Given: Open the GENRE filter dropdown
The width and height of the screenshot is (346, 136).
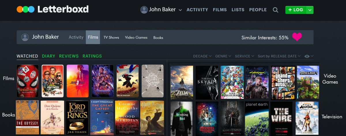Looking at the screenshot, I should (223, 56).
